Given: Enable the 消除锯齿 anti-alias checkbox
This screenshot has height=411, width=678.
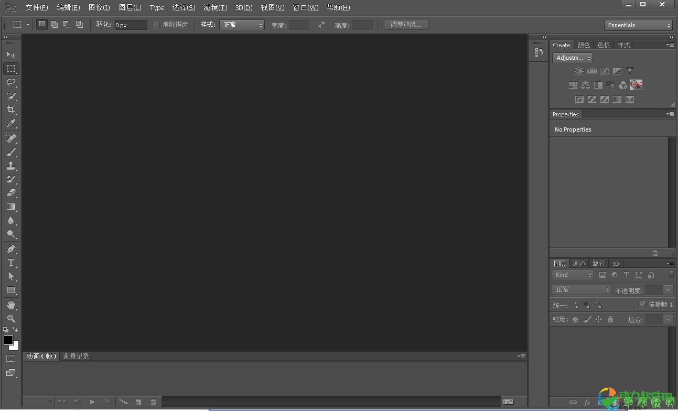Looking at the screenshot, I should (x=156, y=25).
